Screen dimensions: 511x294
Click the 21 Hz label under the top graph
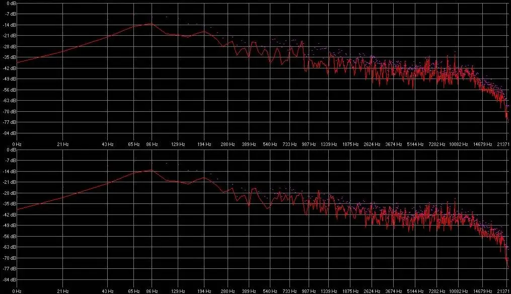pos(62,144)
